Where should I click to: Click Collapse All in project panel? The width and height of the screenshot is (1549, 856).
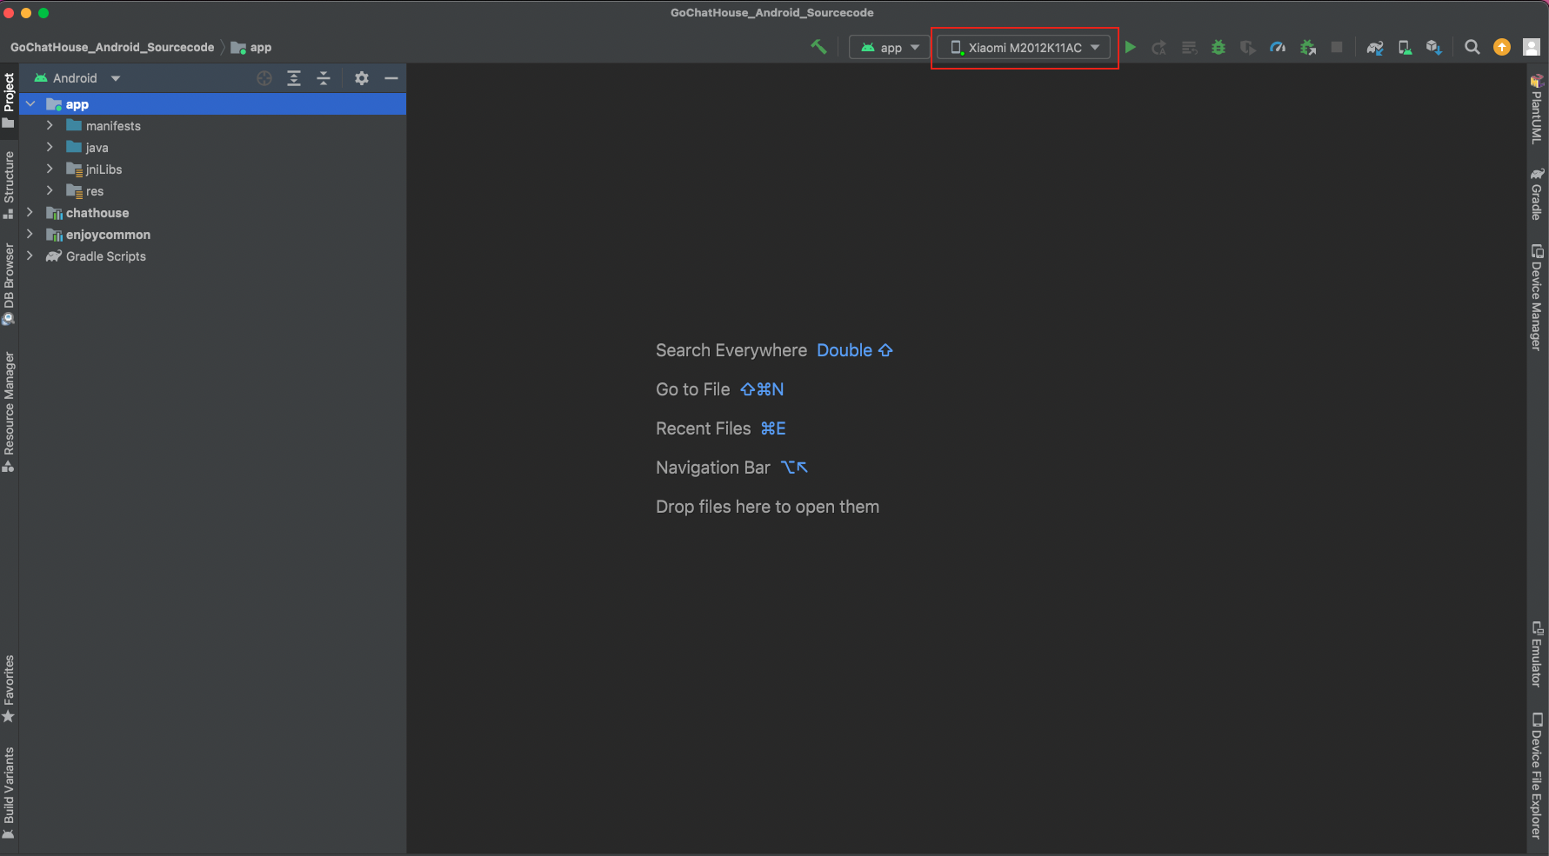[x=324, y=78]
